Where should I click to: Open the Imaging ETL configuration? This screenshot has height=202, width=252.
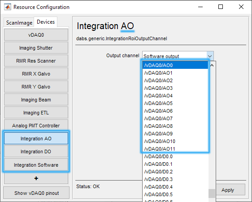[x=36, y=113]
